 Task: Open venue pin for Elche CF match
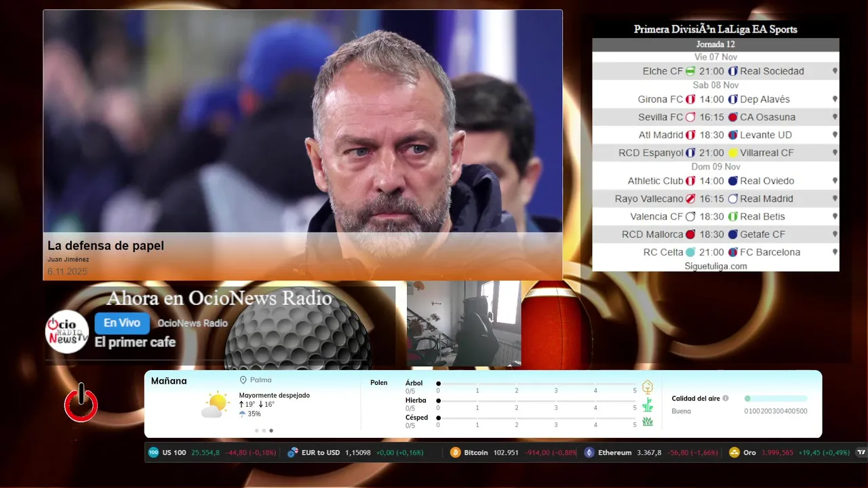[835, 71]
